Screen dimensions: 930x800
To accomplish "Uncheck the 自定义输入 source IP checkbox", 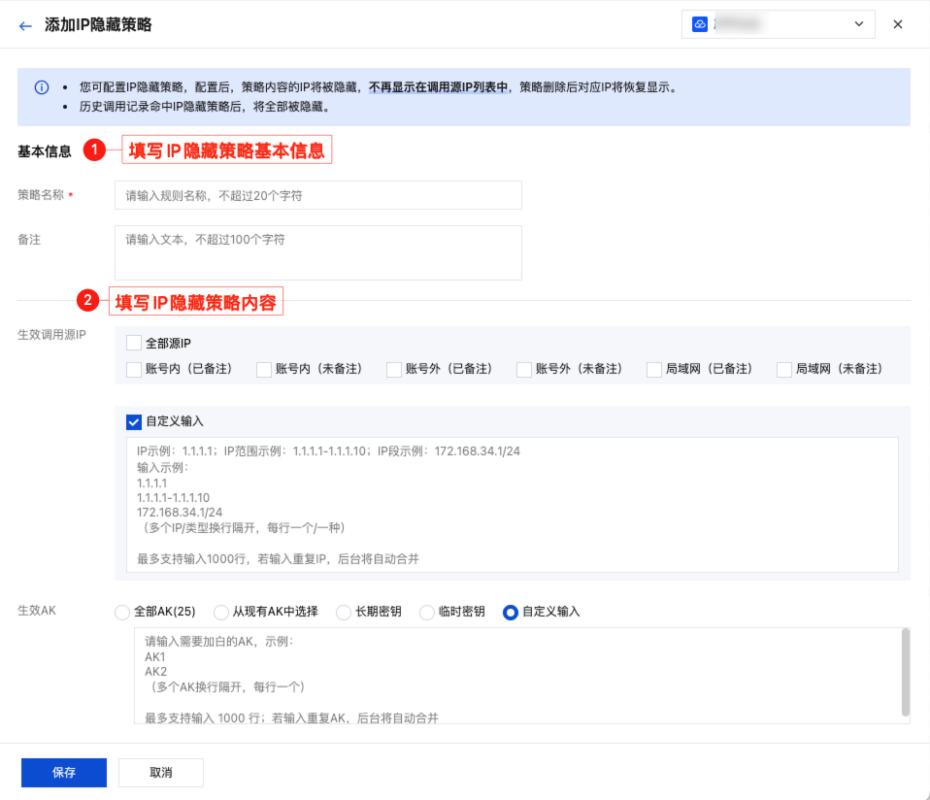I will pos(134,421).
